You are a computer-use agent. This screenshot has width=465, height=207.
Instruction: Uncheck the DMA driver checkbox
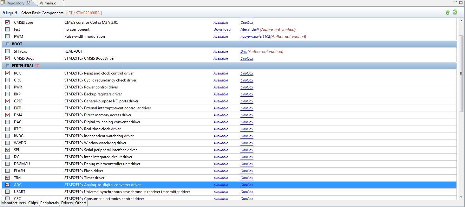(x=8, y=115)
